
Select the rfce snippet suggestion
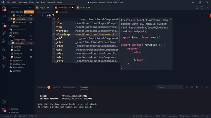click(x=85, y=23)
